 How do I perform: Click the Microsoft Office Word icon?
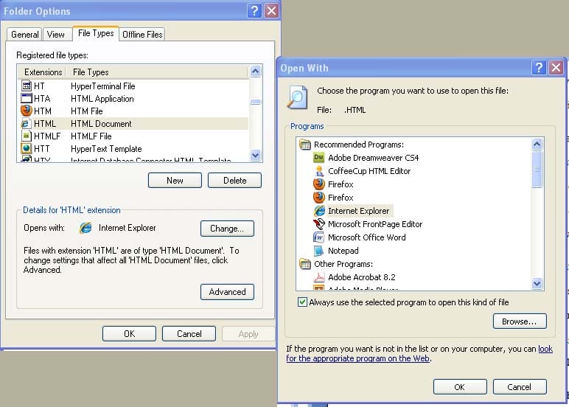click(318, 237)
